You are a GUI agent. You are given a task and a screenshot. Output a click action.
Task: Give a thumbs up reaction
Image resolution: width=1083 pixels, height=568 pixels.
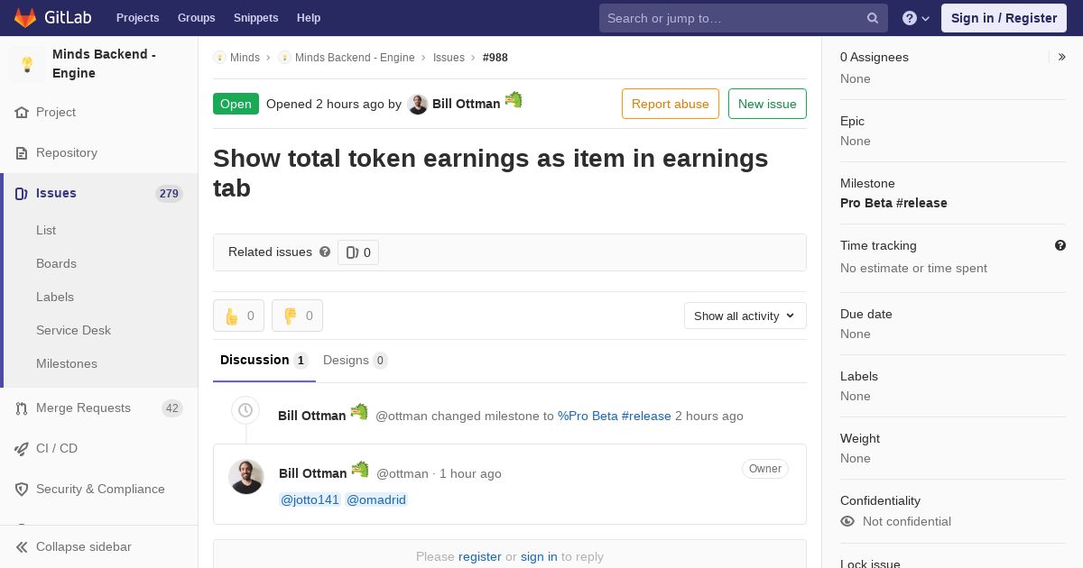click(238, 316)
